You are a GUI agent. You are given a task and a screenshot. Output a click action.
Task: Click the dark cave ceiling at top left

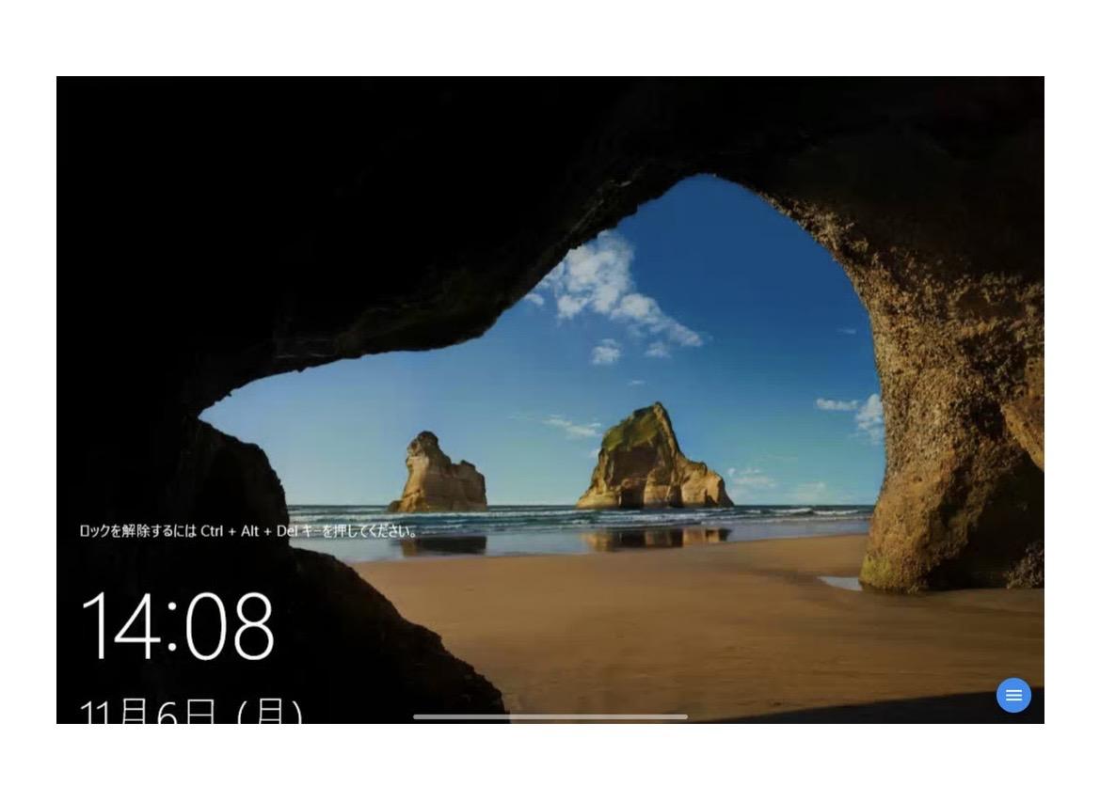235,188
